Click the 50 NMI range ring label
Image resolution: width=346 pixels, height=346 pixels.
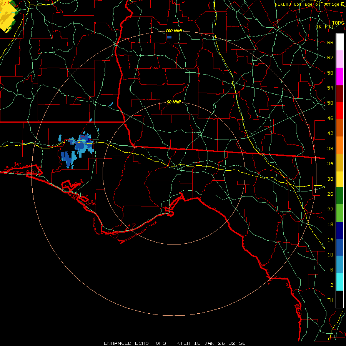click(174, 102)
